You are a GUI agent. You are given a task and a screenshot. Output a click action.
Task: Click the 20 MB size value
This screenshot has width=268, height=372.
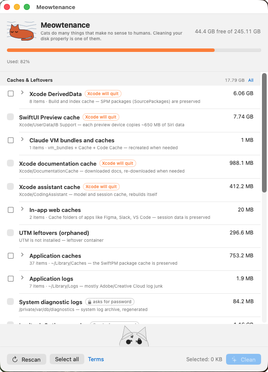(246, 209)
